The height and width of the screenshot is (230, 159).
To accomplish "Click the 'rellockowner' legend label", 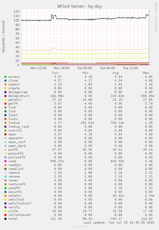I will point(20,215).
